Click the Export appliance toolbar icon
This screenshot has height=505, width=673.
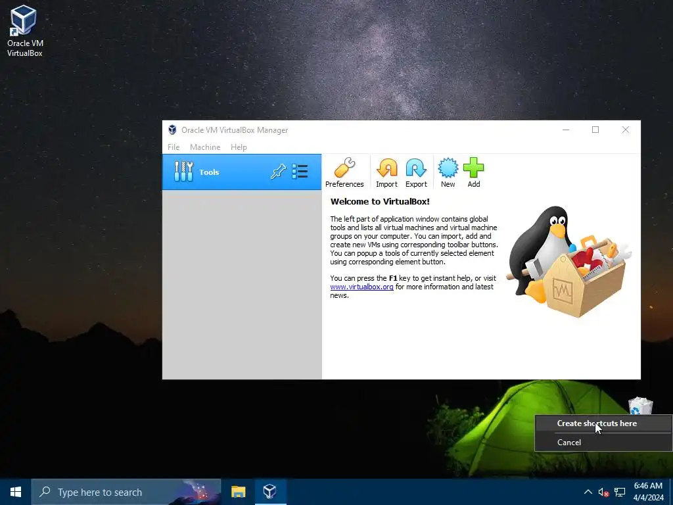[x=416, y=173]
